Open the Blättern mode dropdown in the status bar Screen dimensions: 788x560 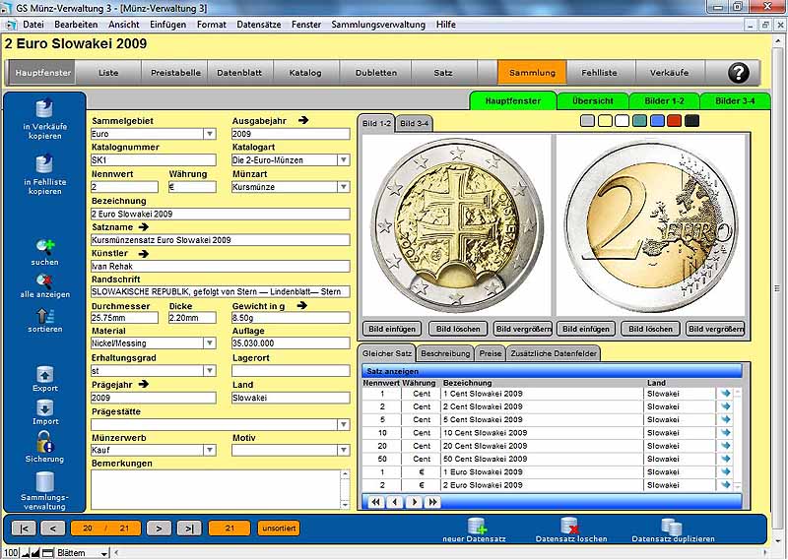coord(104,553)
